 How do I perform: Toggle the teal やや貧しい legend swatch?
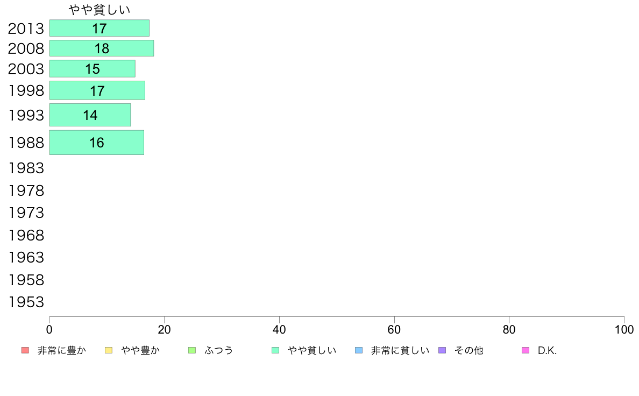click(275, 350)
